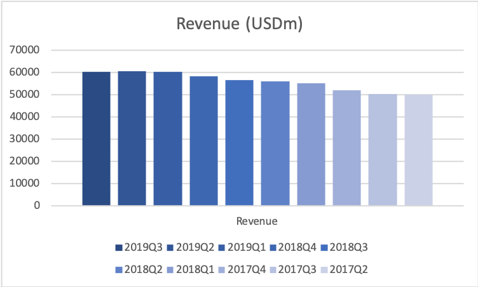
Task: Click the 0 axis label
Action: [37, 206]
